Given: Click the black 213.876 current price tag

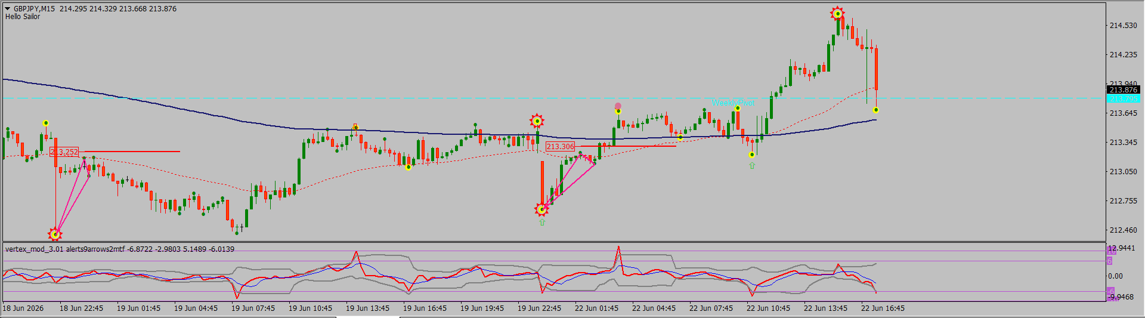Looking at the screenshot, I should [x=1123, y=89].
